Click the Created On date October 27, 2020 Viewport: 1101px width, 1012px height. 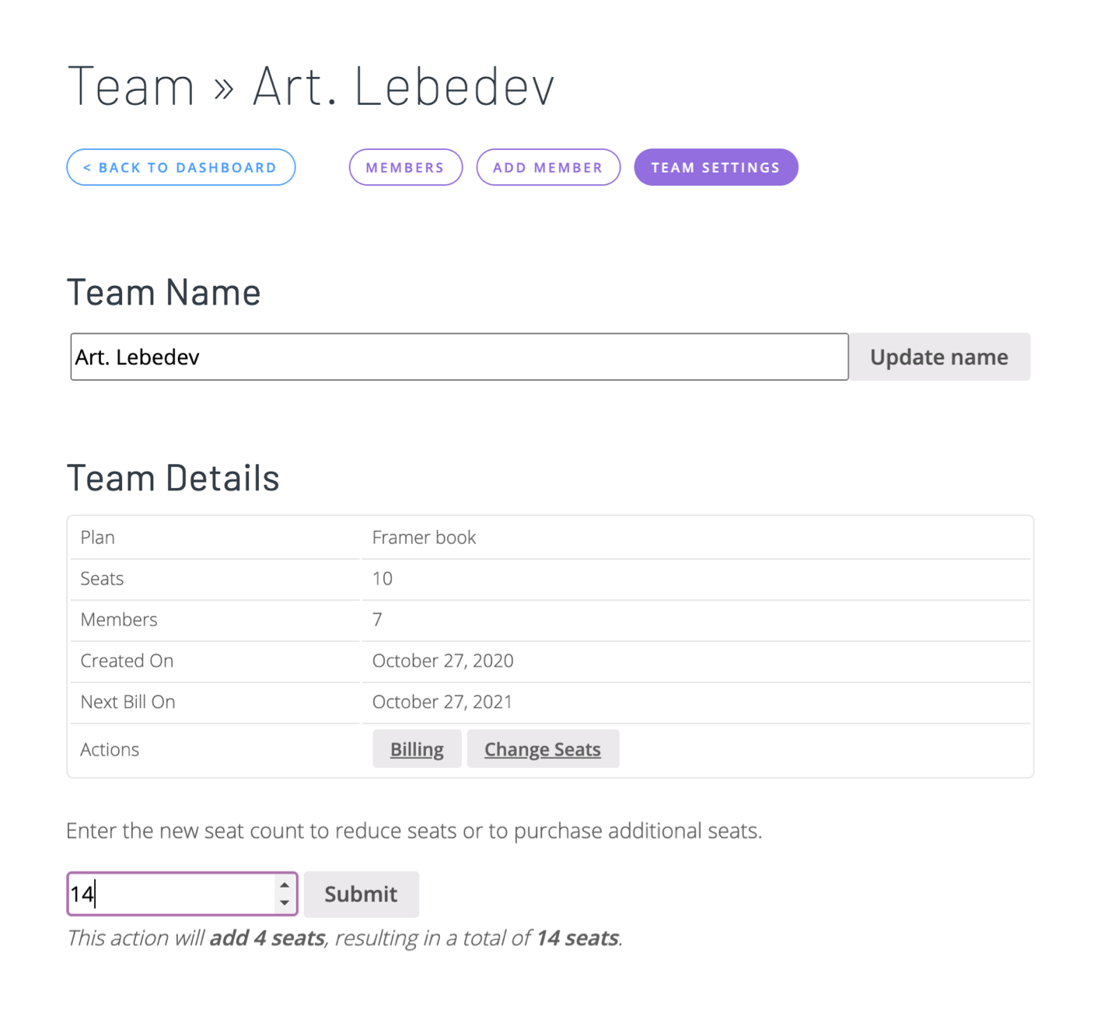(442, 661)
